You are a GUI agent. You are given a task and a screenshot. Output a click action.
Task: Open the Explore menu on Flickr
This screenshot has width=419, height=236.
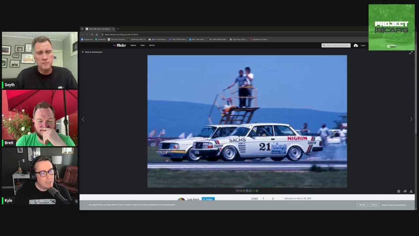click(x=133, y=45)
